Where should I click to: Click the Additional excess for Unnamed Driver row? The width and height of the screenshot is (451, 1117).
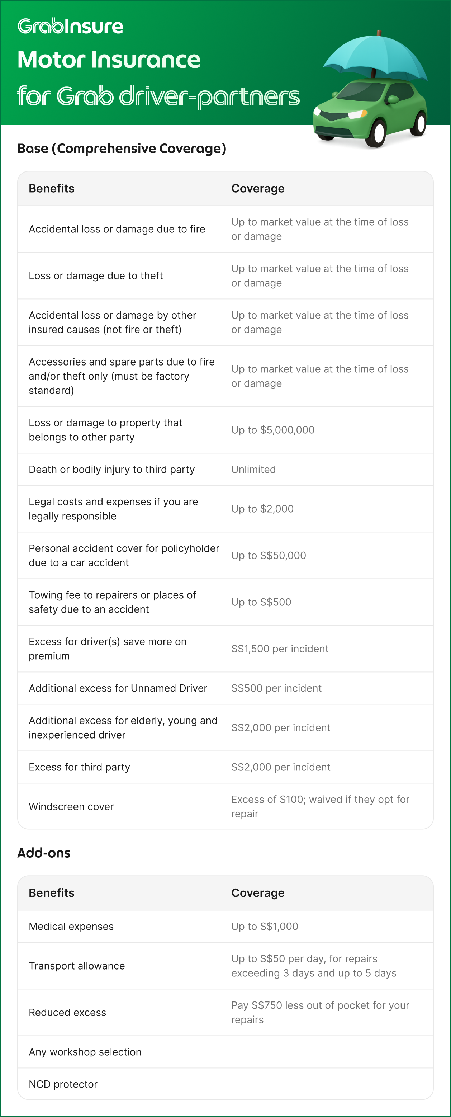click(225, 688)
